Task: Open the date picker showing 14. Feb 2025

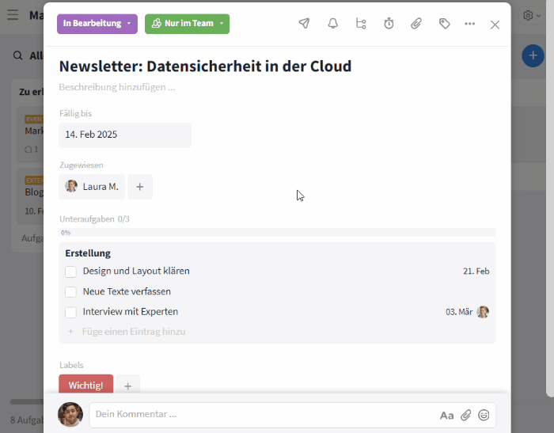Action: tap(124, 135)
